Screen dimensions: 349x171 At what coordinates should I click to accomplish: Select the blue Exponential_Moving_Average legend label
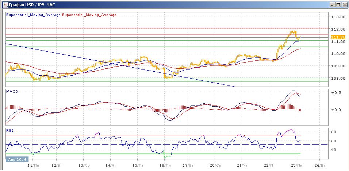[x=34, y=15]
